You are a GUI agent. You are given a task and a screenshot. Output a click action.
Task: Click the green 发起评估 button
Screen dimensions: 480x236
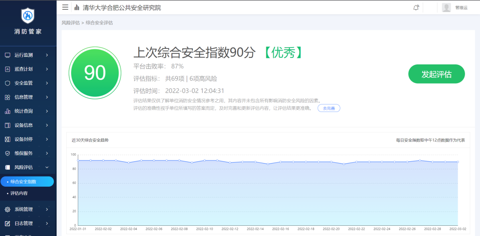pos(436,74)
